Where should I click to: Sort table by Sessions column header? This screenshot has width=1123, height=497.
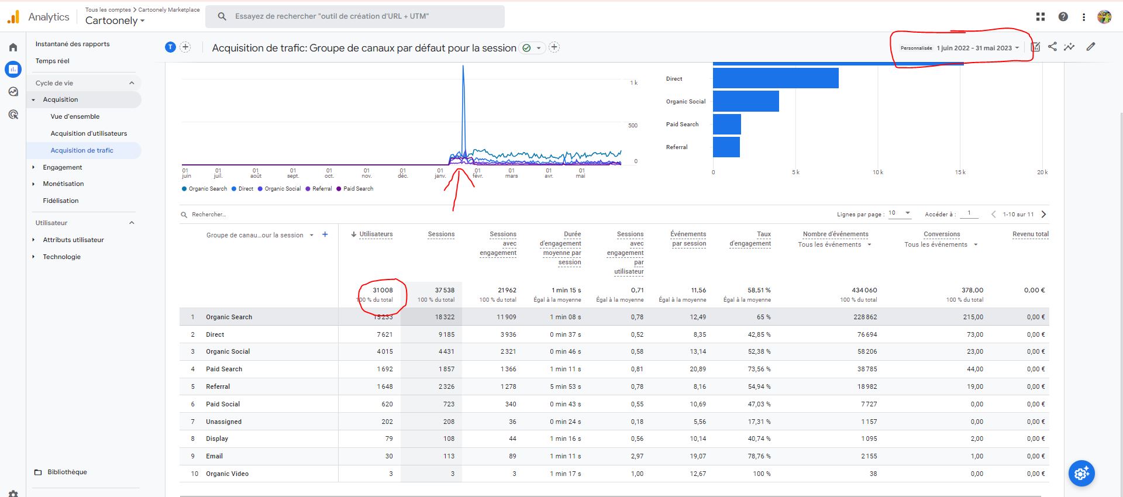441,234
